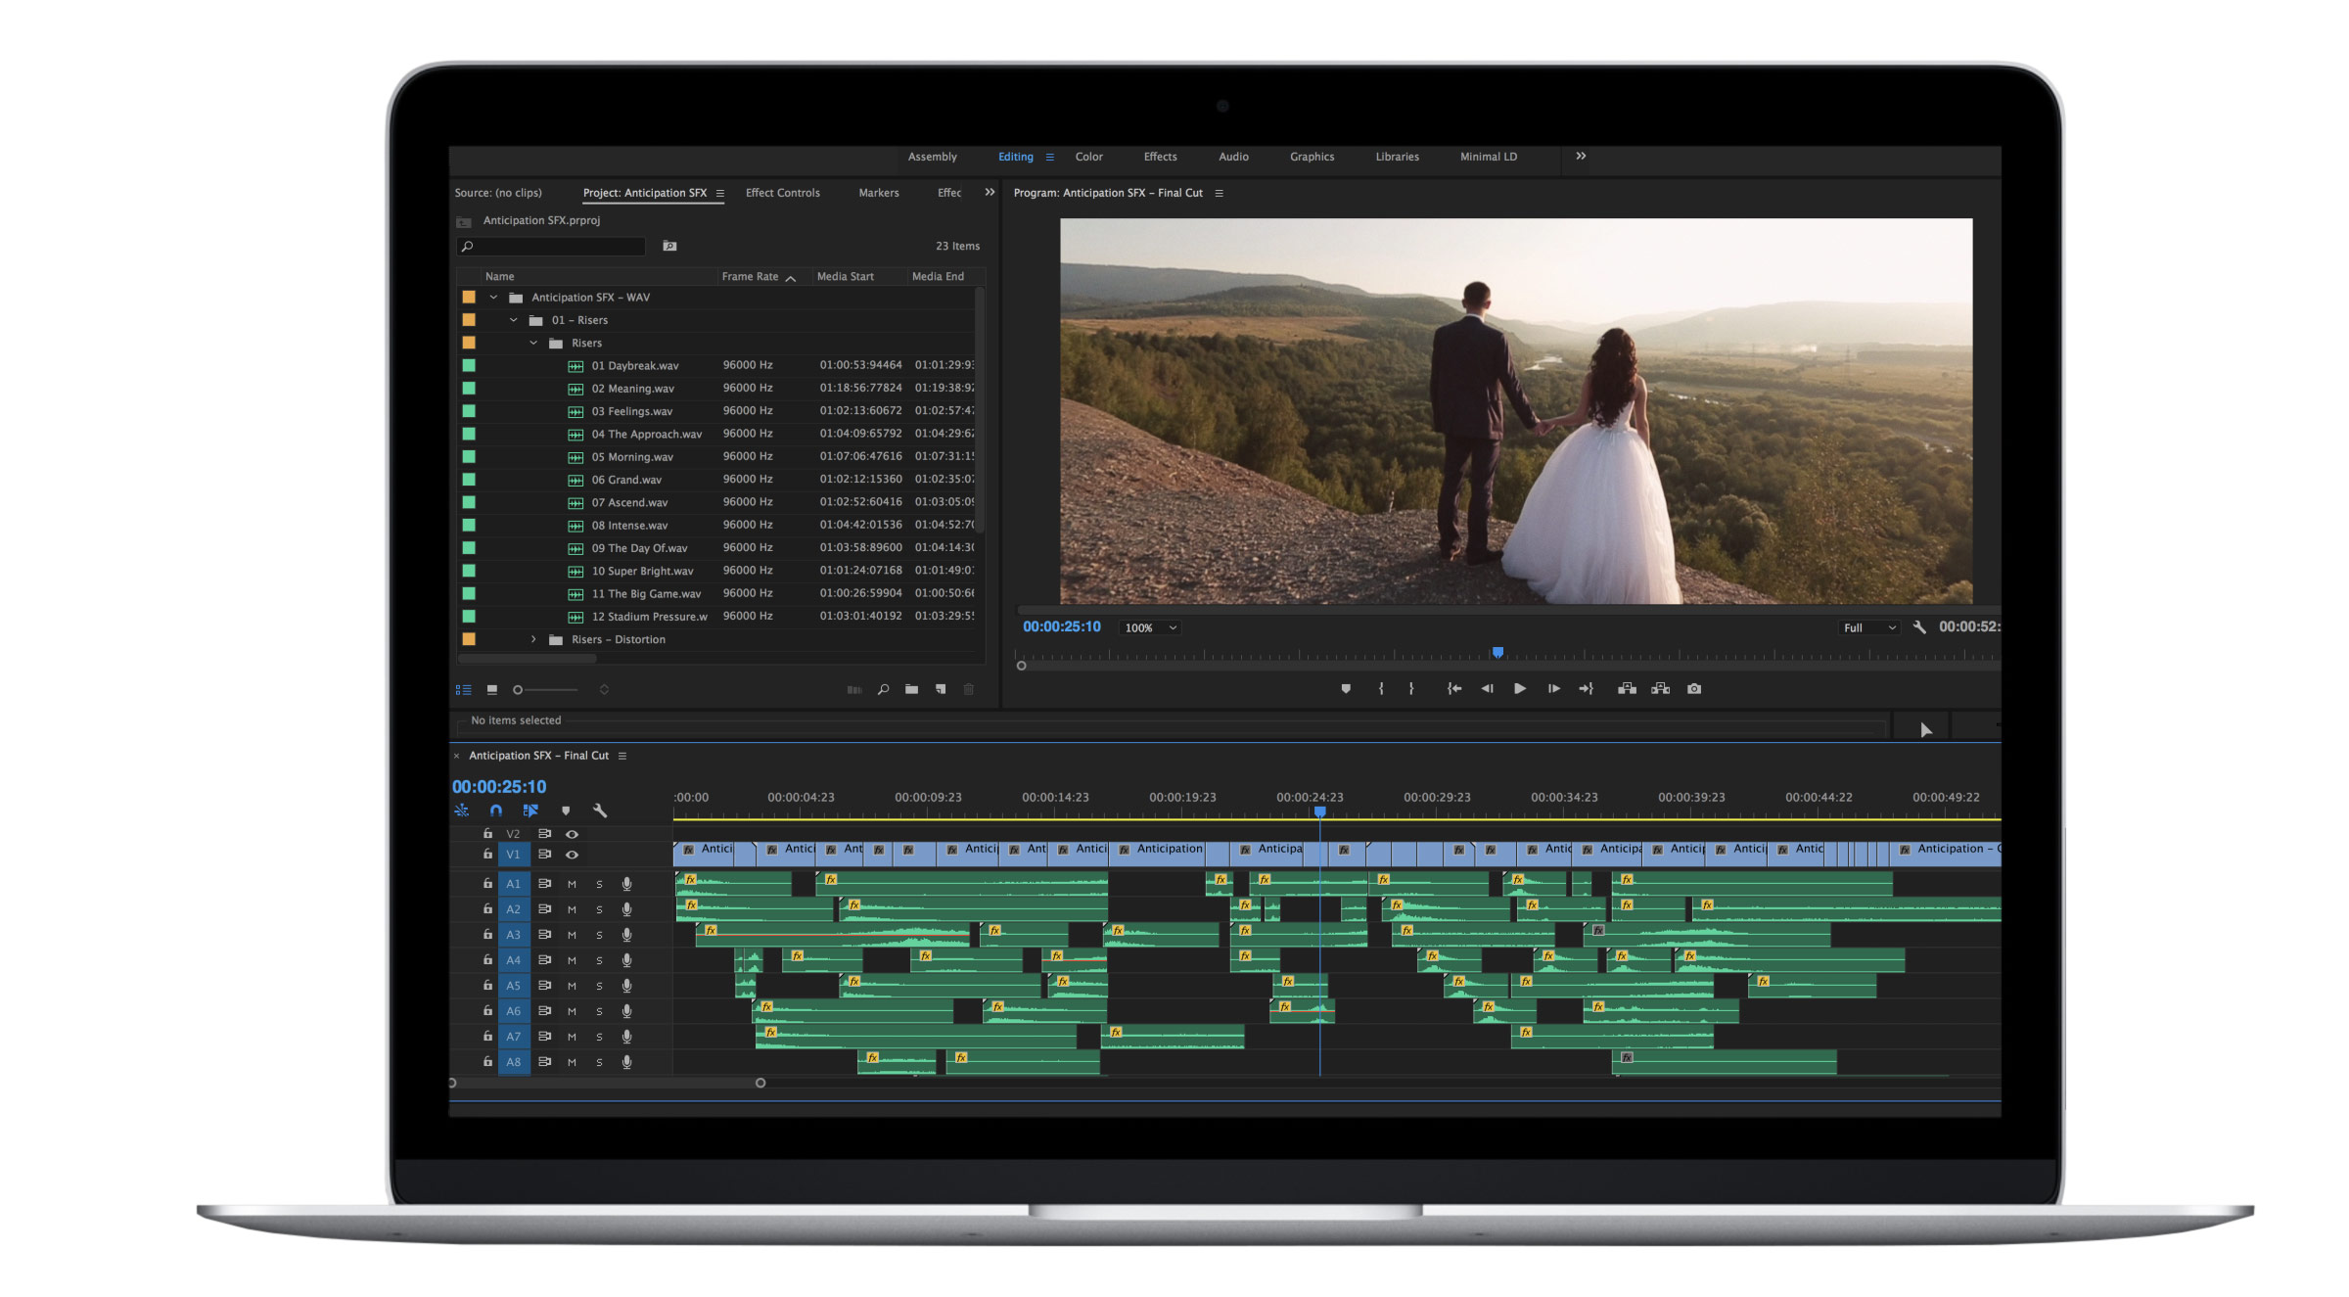Play the Final Cut sequence
This screenshot has width=2349, height=1297.
click(1520, 689)
